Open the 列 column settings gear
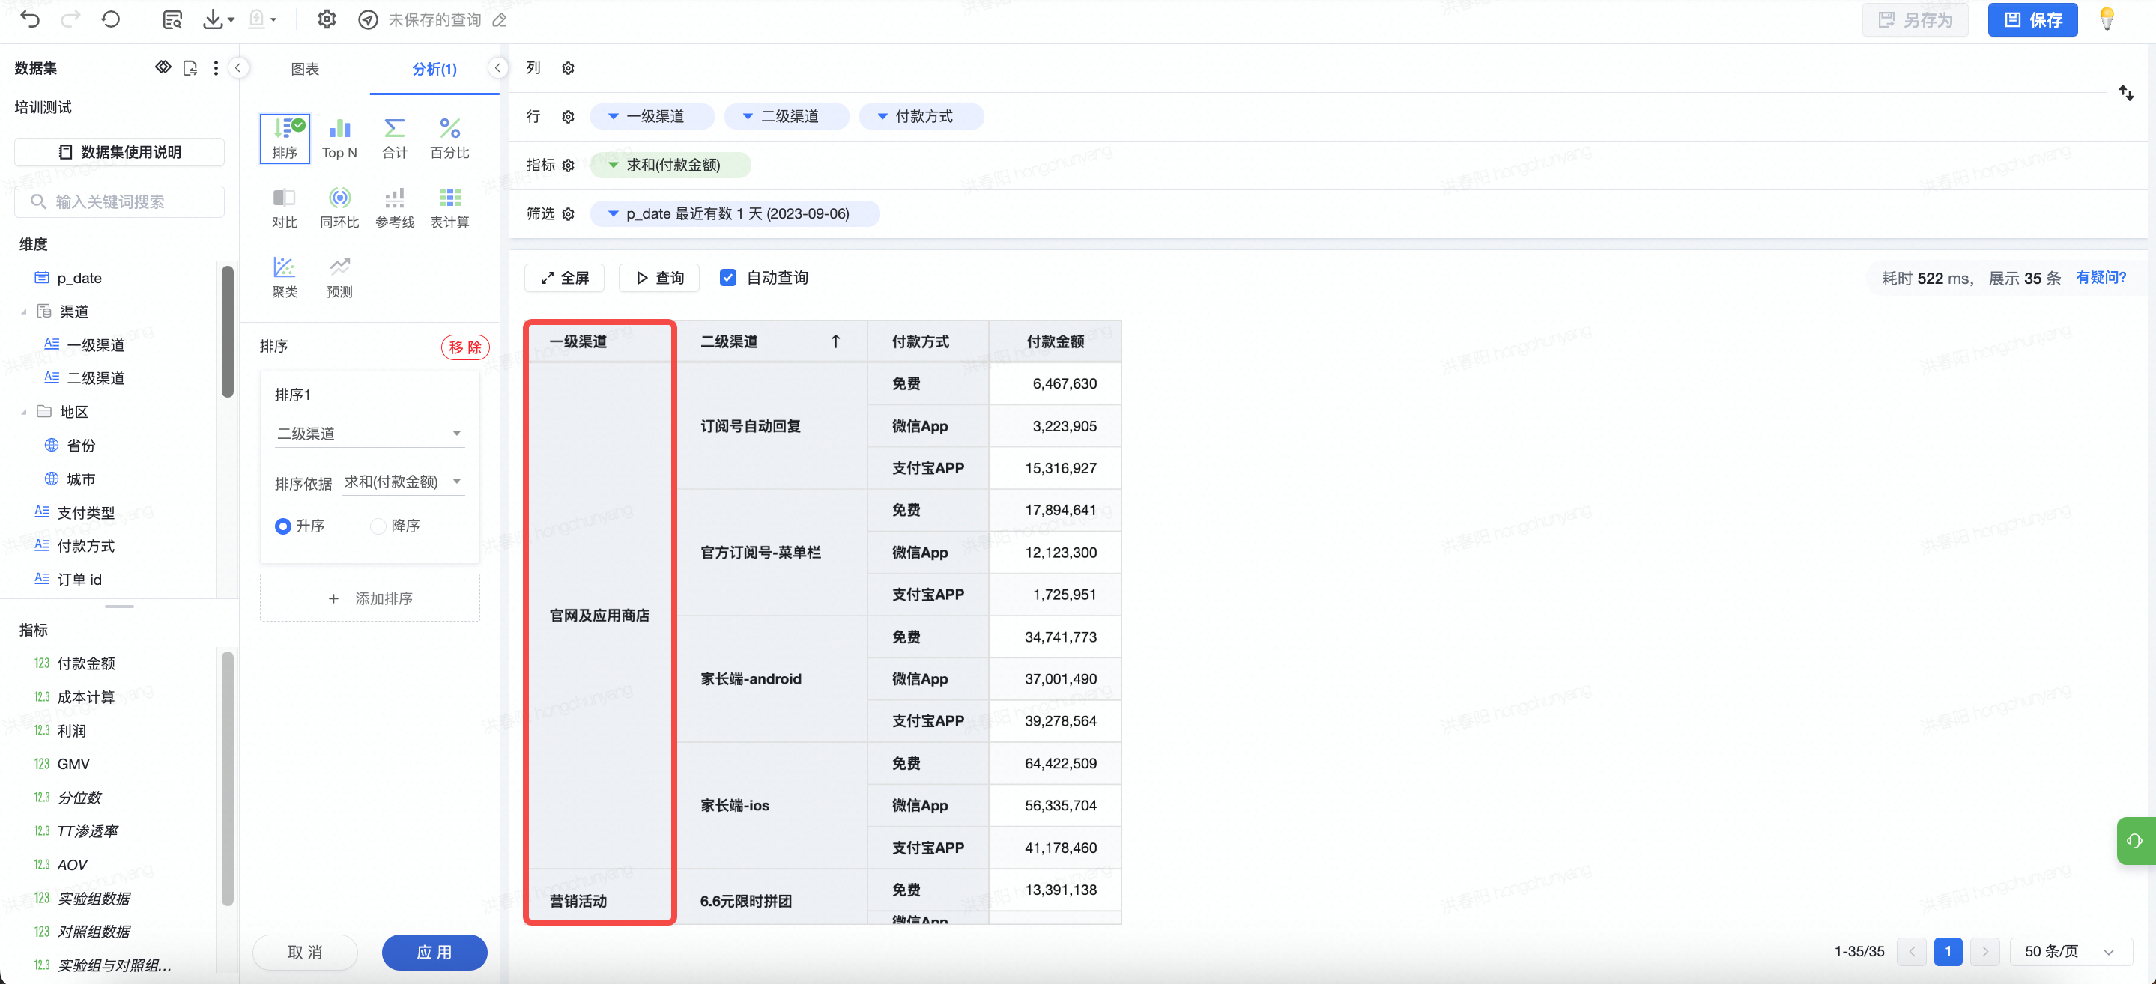 [569, 69]
